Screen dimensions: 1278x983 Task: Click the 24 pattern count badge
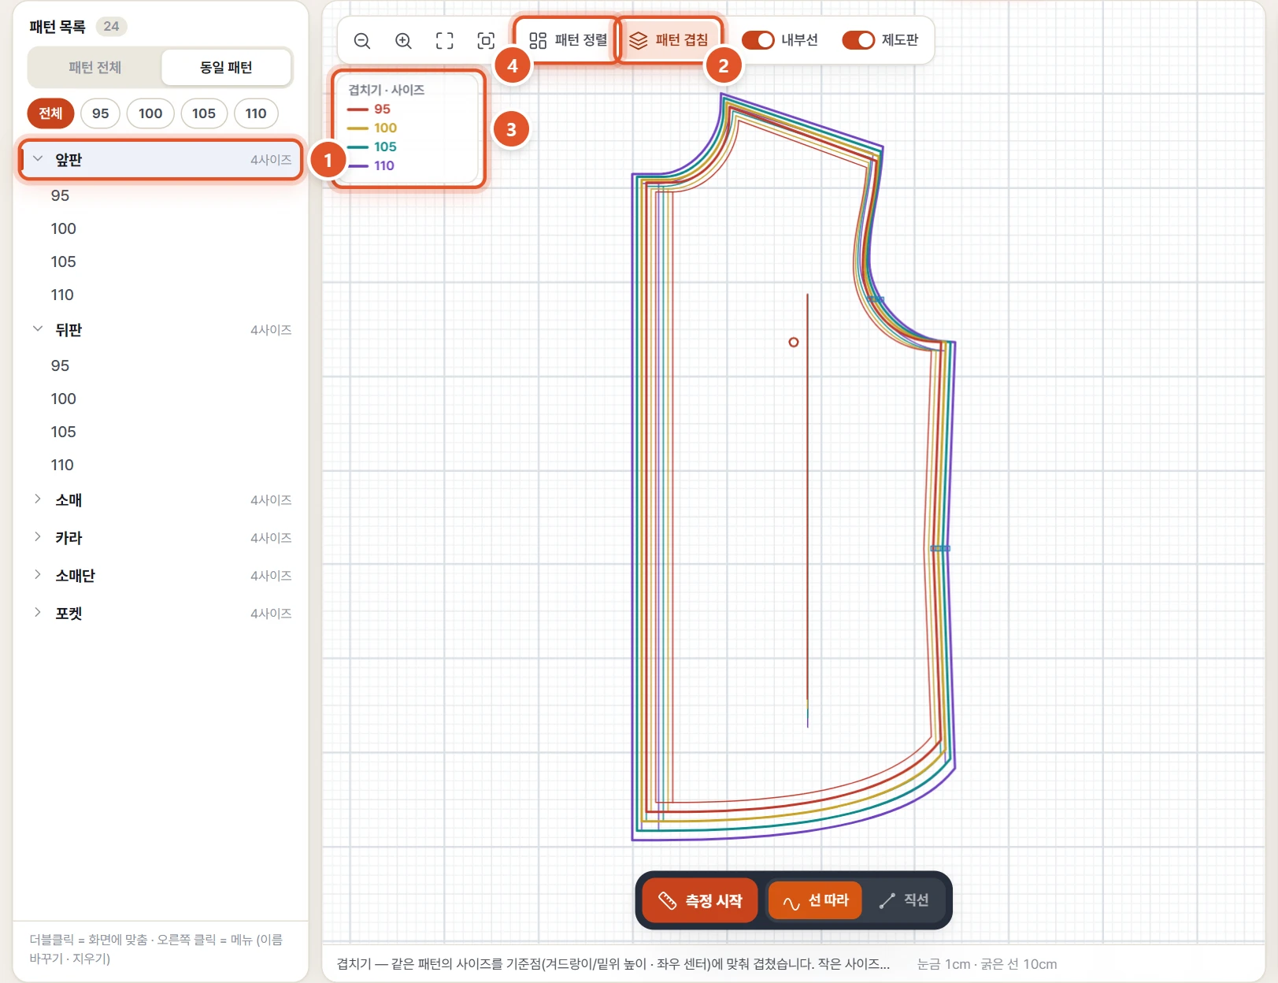click(111, 26)
